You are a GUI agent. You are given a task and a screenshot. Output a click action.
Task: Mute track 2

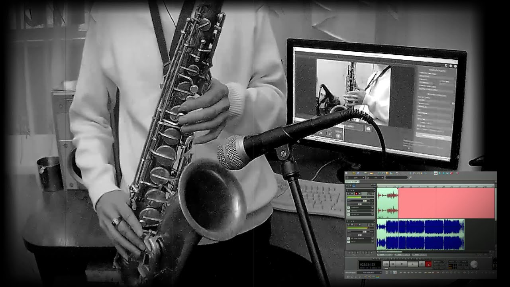[x=352, y=224]
